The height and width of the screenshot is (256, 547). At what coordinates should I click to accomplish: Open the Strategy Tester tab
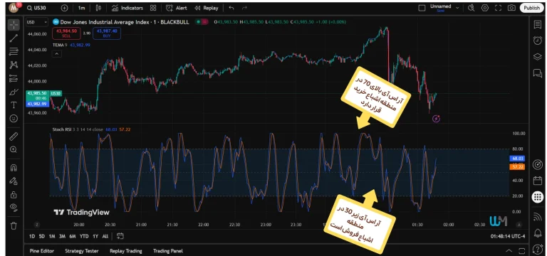coord(82,251)
